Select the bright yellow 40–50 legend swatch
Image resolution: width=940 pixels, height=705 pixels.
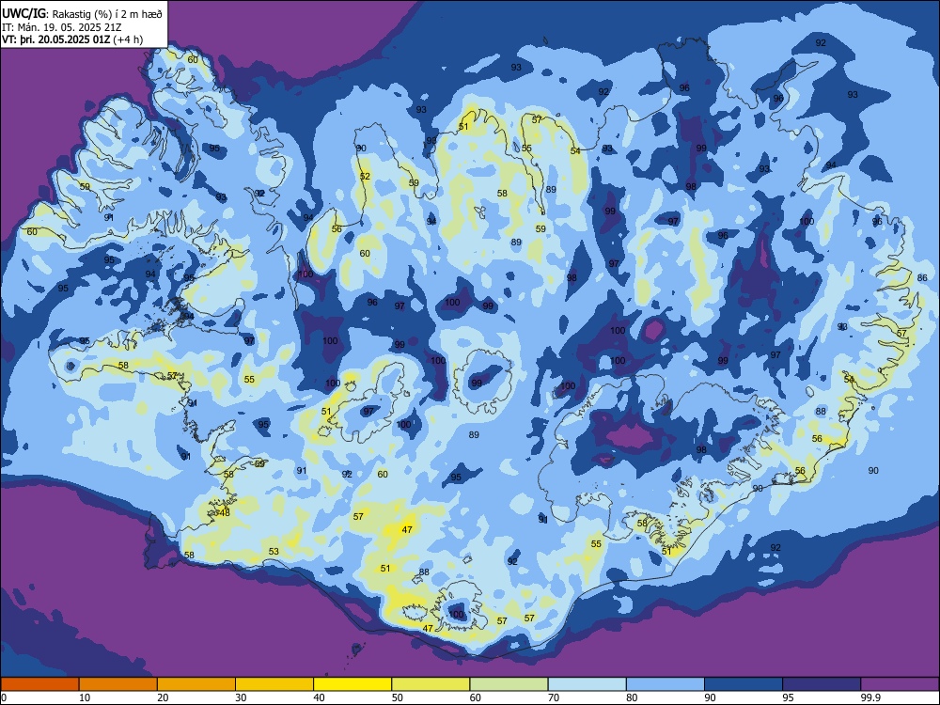352,684
